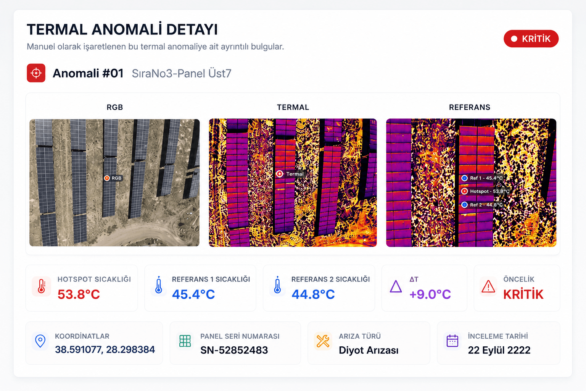Click the blue location pin Koordinatlar icon
The image size is (586, 391).
(40, 341)
